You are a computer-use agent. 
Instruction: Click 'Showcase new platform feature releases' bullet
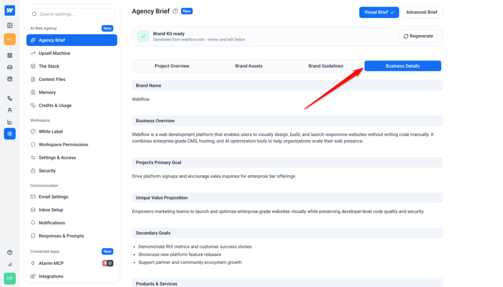(180, 255)
